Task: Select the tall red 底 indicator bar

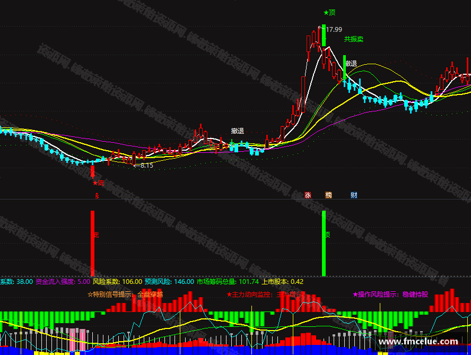Action: tap(92, 243)
